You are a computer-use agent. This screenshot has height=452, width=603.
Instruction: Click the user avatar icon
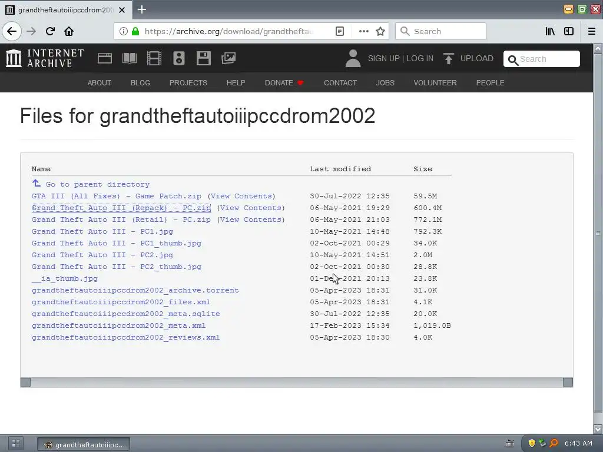click(353, 58)
